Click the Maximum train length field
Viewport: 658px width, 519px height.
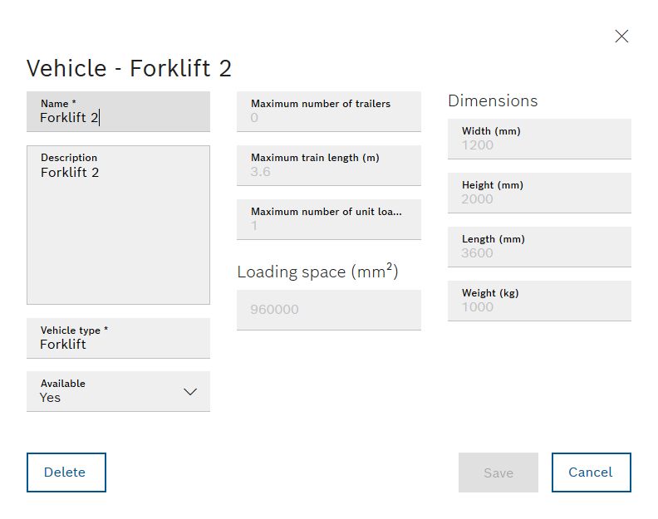(x=329, y=165)
